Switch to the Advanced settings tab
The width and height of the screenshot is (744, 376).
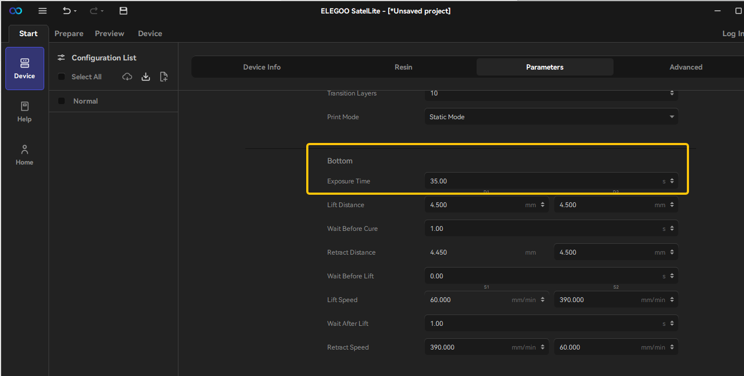coord(686,67)
